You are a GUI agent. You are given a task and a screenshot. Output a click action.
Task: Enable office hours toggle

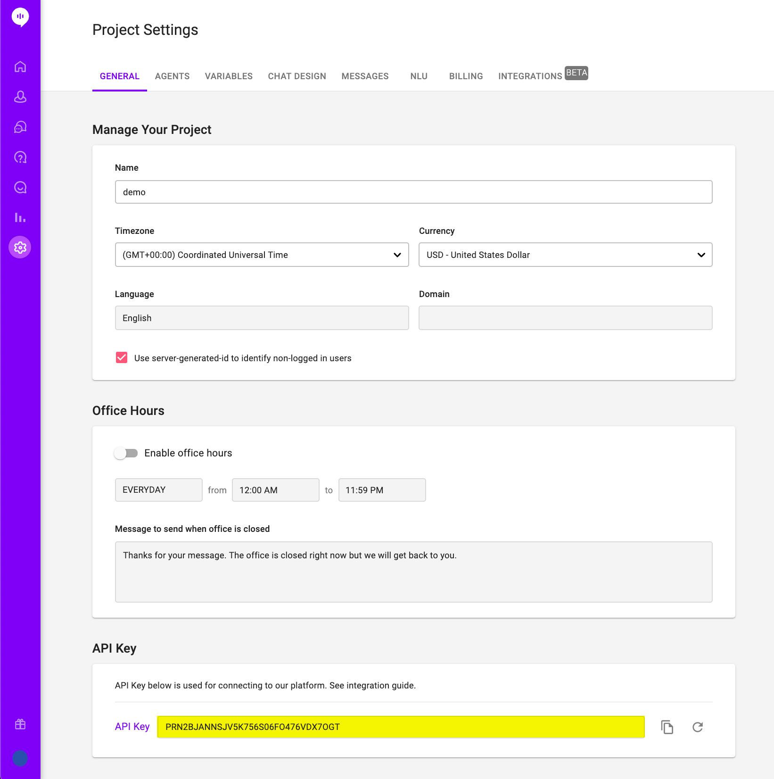tap(126, 453)
